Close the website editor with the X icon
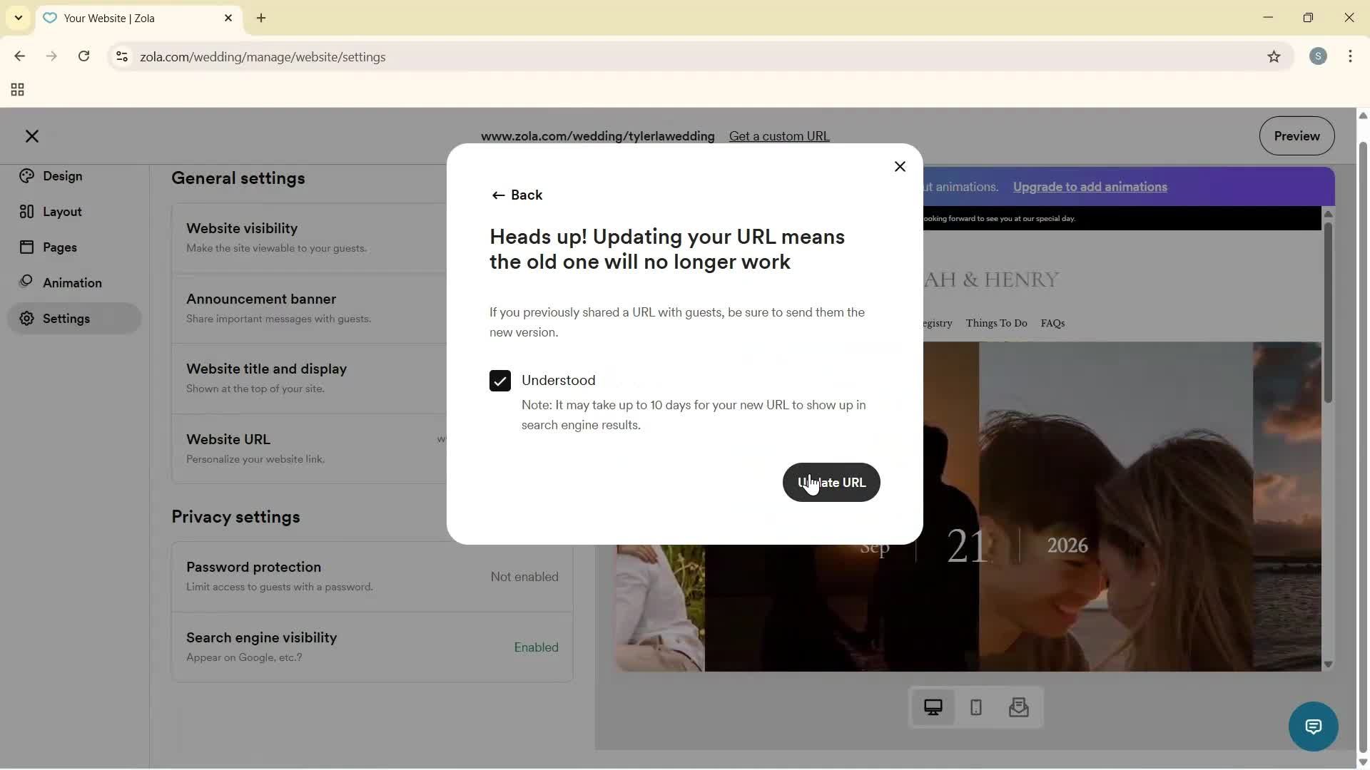The width and height of the screenshot is (1370, 770). (x=32, y=136)
